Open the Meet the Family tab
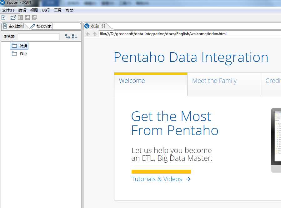The image size is (281, 208). tap(224, 84)
